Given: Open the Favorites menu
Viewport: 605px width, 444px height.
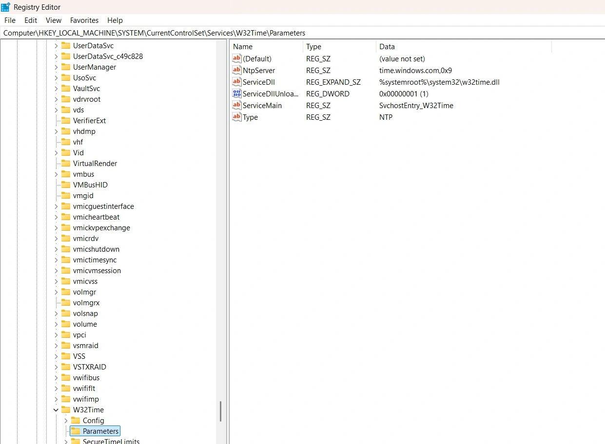Looking at the screenshot, I should pos(84,20).
